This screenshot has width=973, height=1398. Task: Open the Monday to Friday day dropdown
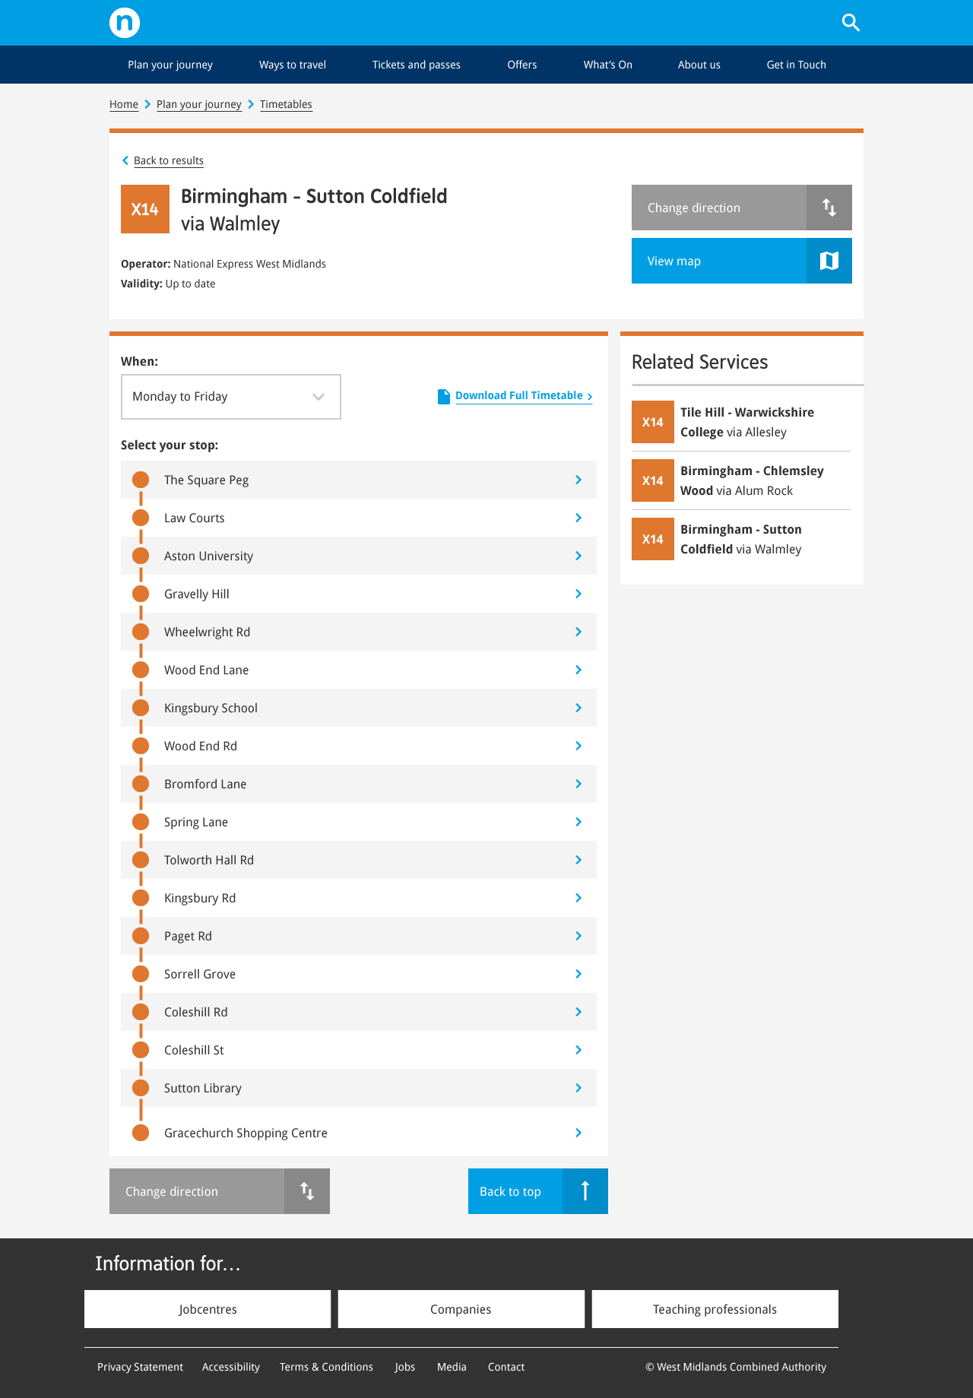coord(231,397)
